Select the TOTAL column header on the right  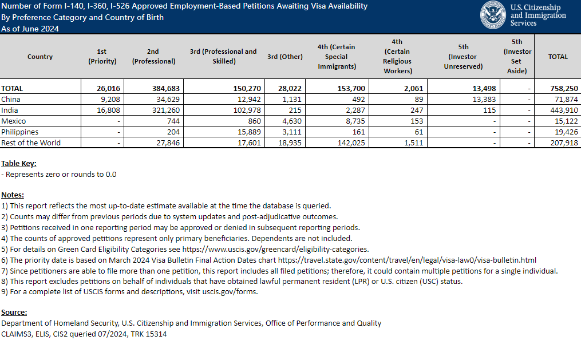[558, 57]
